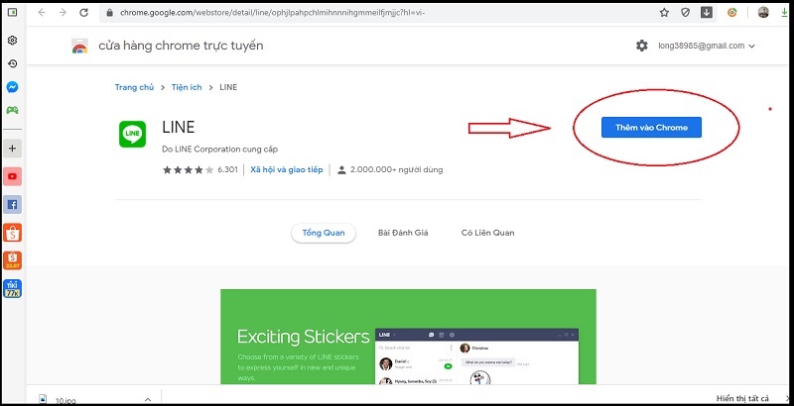Click the LINE breadcrumb text
Viewport: 794px width, 406px height.
point(228,87)
